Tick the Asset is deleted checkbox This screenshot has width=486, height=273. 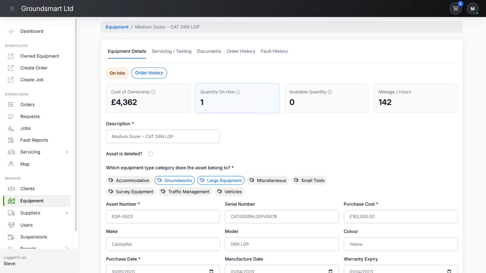point(151,154)
